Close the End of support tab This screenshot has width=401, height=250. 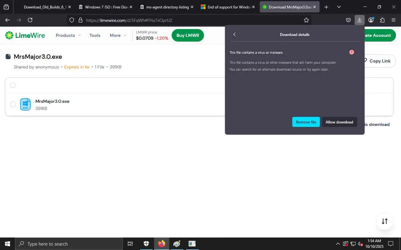tap(253, 7)
